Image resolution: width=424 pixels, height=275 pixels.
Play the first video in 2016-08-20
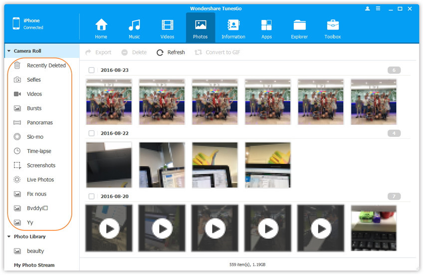click(109, 228)
